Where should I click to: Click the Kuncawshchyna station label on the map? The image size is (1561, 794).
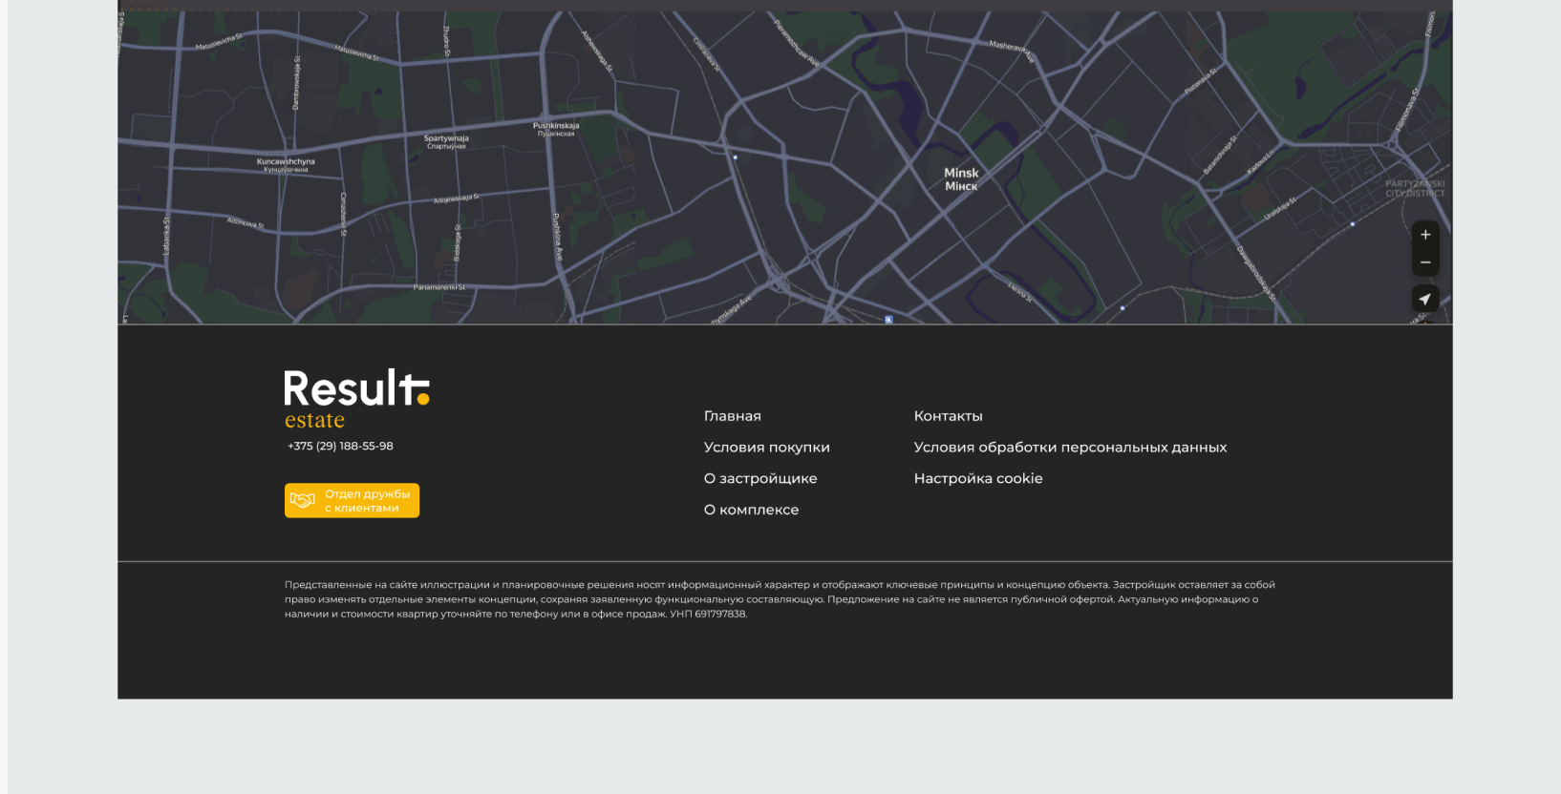[286, 165]
